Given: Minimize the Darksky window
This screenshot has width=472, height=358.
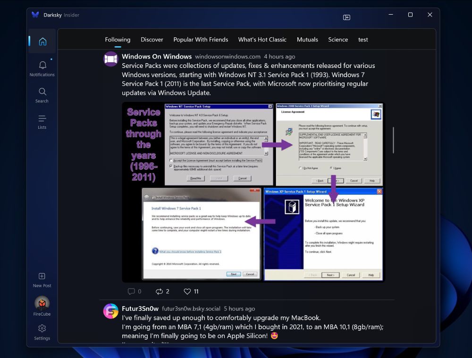Looking at the screenshot, I should 391,15.
